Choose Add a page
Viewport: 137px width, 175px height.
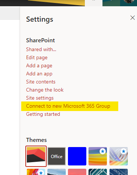39,65
